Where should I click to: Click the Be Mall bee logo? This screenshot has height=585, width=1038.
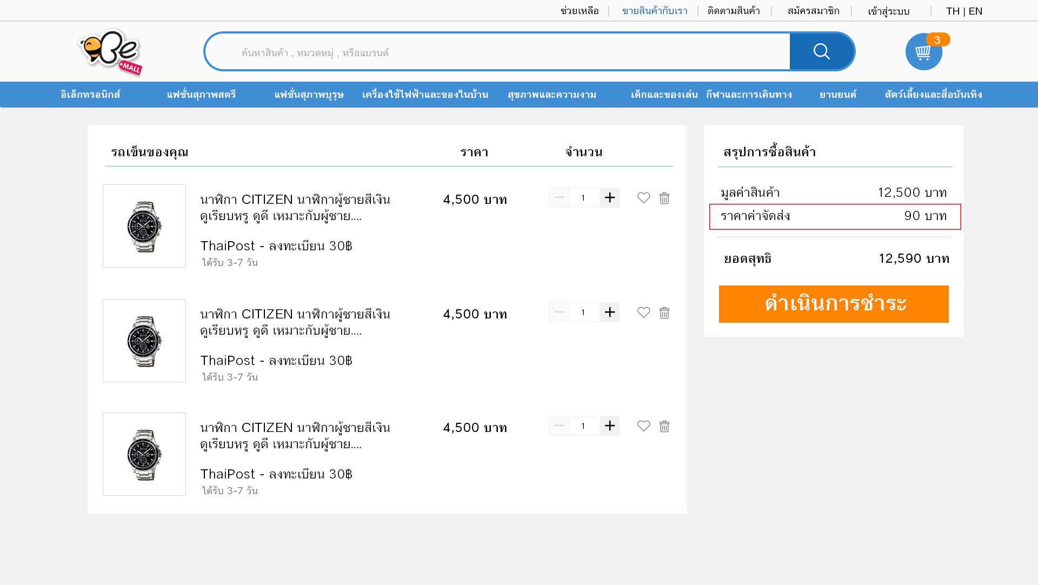(111, 52)
